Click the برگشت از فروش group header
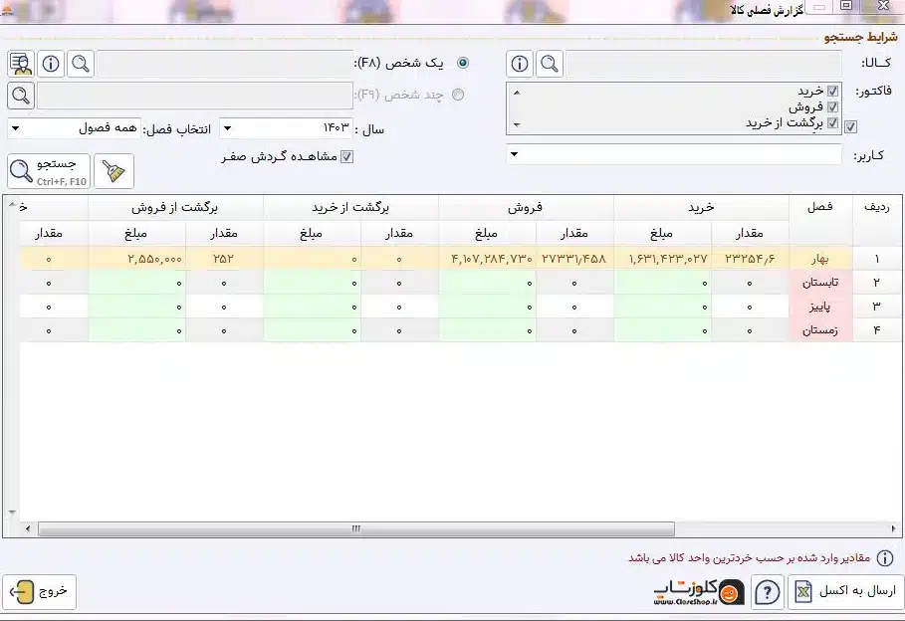905x621 pixels. pyautogui.click(x=175, y=208)
